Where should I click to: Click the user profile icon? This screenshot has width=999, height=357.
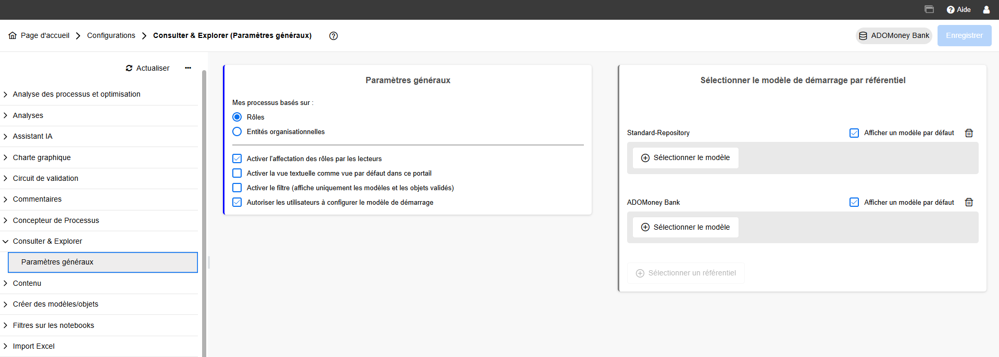(x=986, y=9)
